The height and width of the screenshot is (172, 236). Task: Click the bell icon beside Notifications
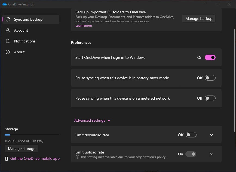[8, 41]
